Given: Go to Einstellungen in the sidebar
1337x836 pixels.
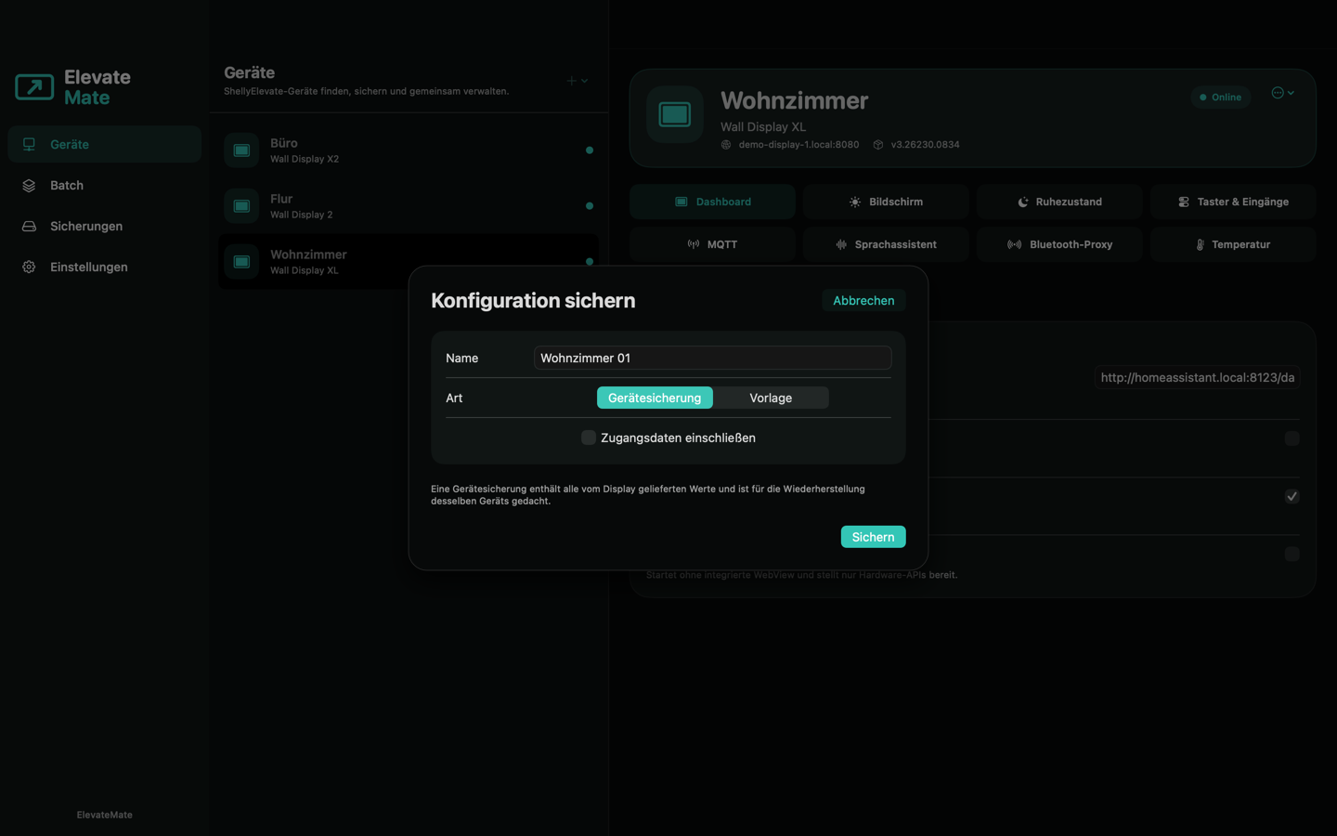Looking at the screenshot, I should click(x=104, y=267).
